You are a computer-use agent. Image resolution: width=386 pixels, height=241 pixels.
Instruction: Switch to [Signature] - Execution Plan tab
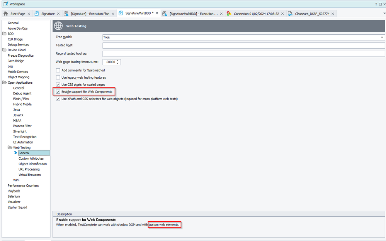90,13
